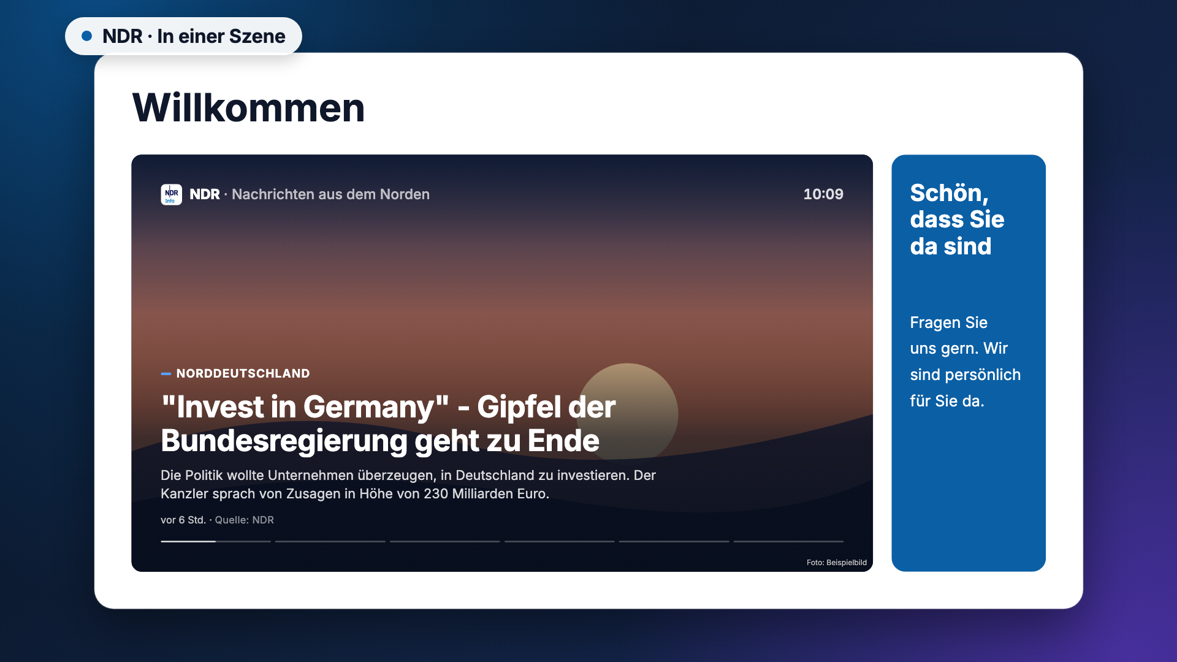Jump to the third slide progress segment
This screenshot has height=662, width=1177.
coord(445,541)
